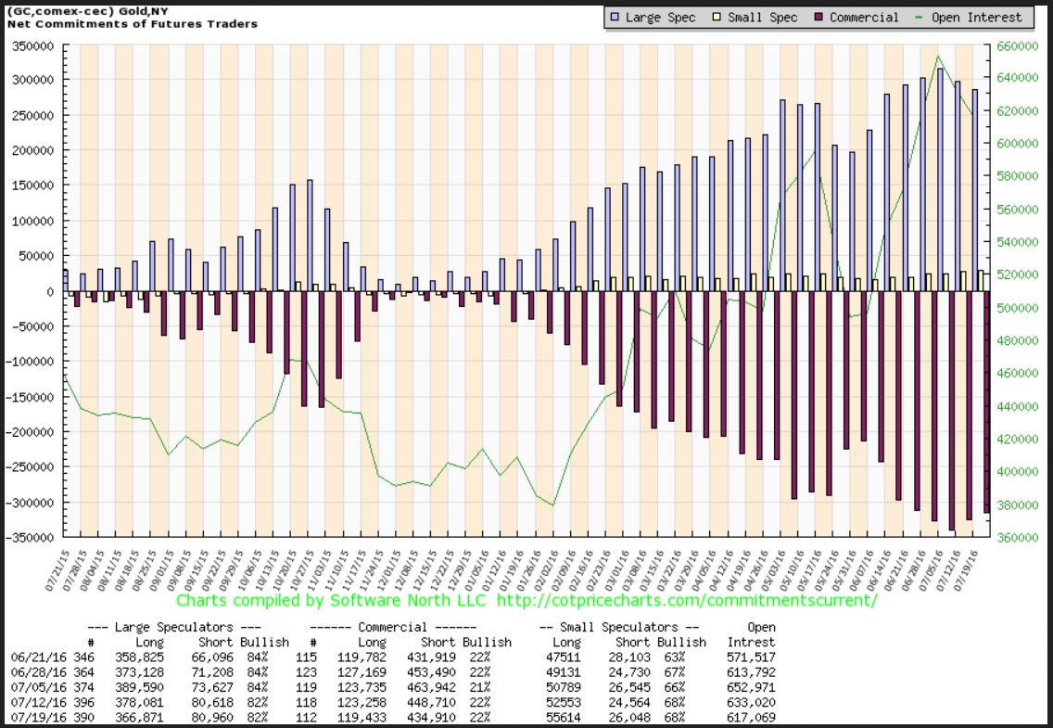
Task: Click 'Charts compiled by Software North LLC' text
Action: click(x=334, y=600)
